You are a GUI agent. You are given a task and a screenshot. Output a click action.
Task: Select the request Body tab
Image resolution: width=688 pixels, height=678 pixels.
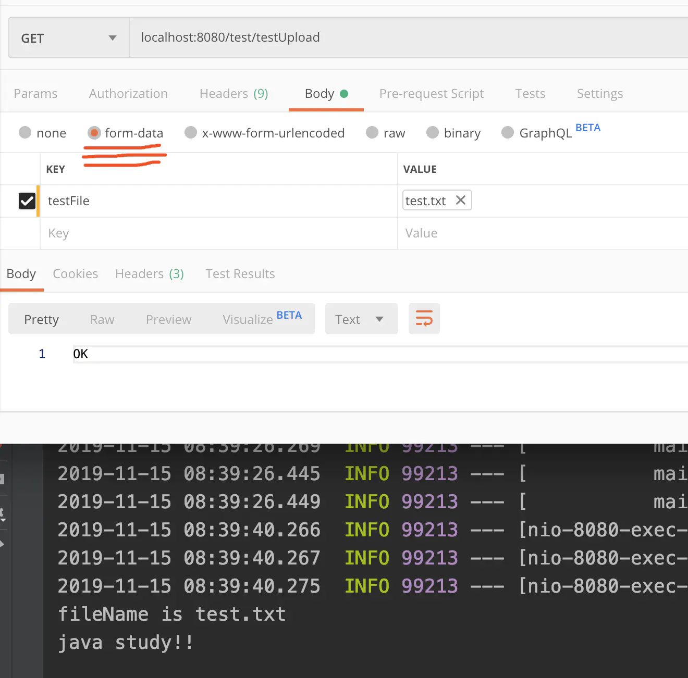(326, 94)
